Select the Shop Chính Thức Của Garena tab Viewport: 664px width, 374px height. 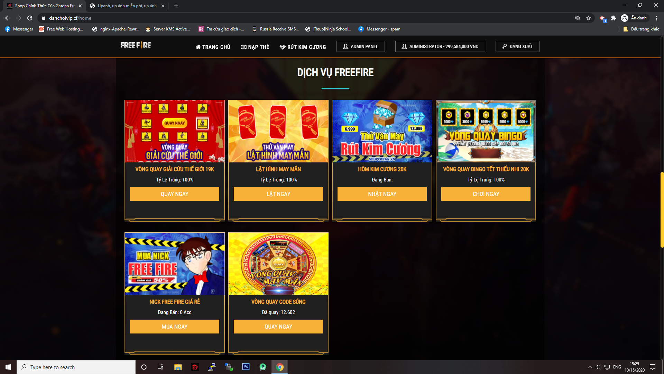[x=45, y=6]
